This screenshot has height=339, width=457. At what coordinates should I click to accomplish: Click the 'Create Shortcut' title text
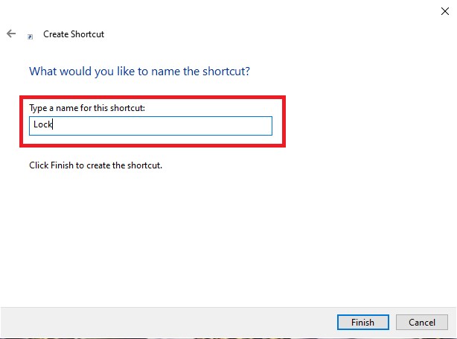coord(74,34)
